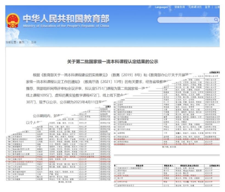Viewport: 225px width, 192px height.
Task: Open the Languages dropdown
Action: [x=163, y=7]
